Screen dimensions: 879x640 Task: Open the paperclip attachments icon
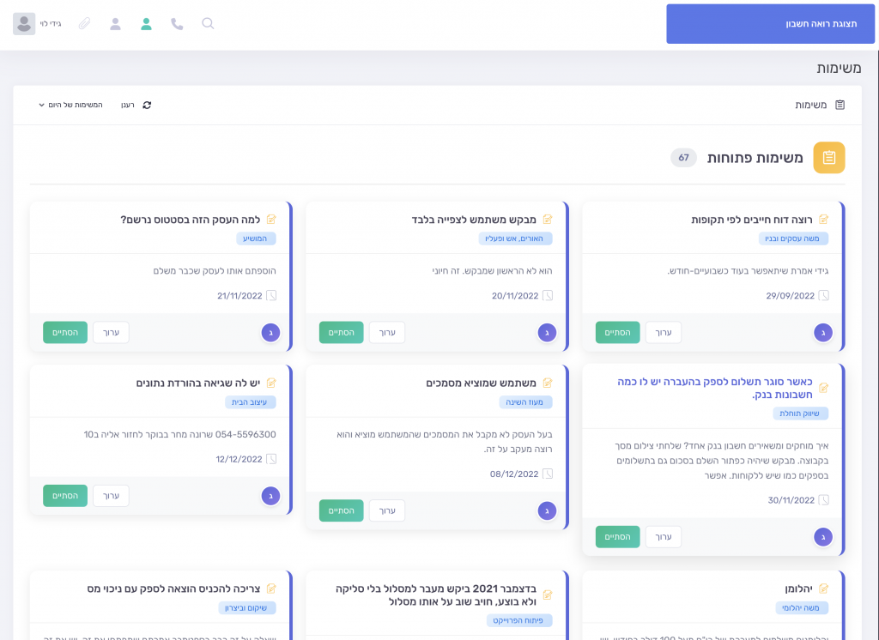(85, 23)
